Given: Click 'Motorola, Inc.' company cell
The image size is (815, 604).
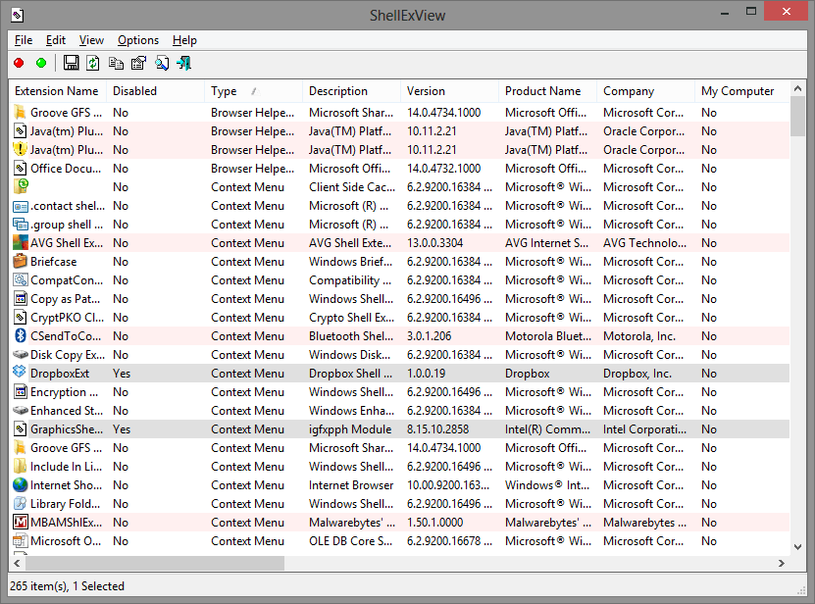Looking at the screenshot, I should (x=639, y=336).
